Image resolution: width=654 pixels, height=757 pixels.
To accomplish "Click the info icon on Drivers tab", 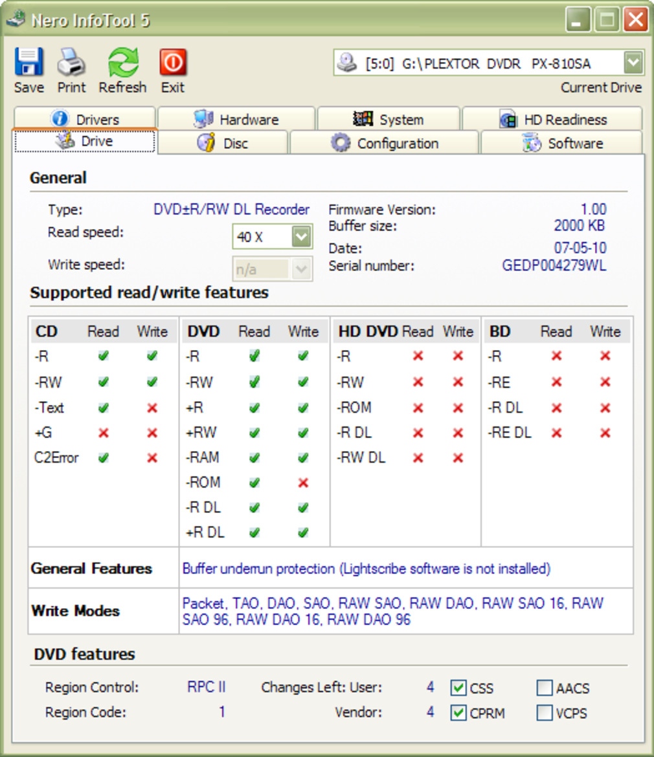I will pyautogui.click(x=60, y=118).
